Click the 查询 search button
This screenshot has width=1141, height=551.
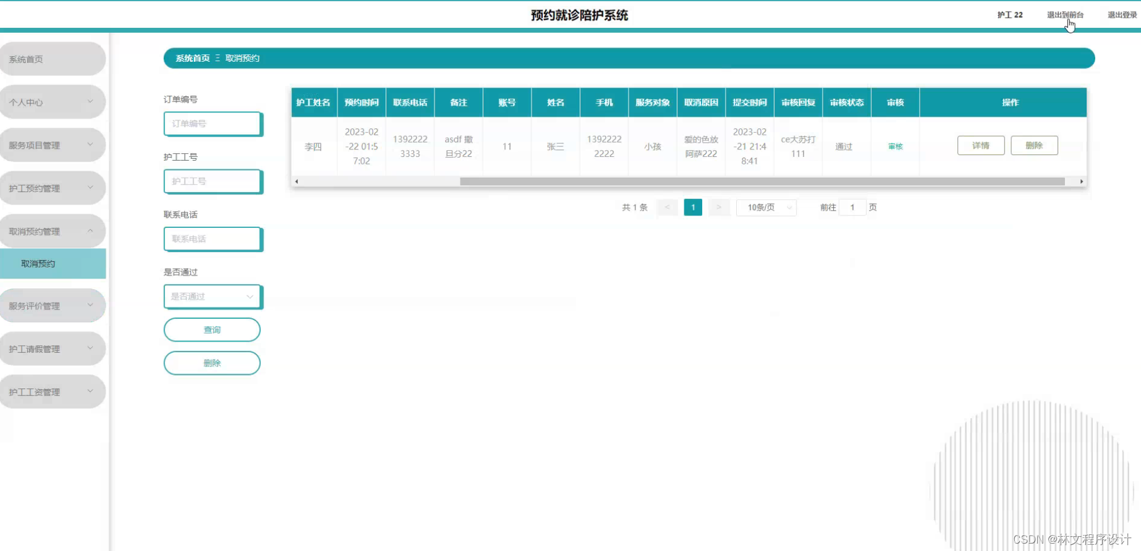point(212,330)
